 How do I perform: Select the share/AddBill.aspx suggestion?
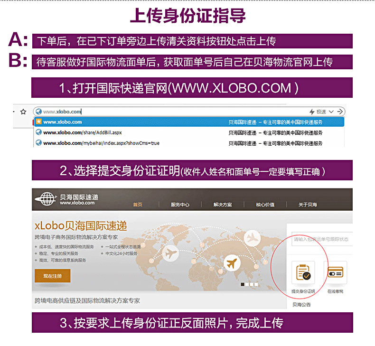189,132
